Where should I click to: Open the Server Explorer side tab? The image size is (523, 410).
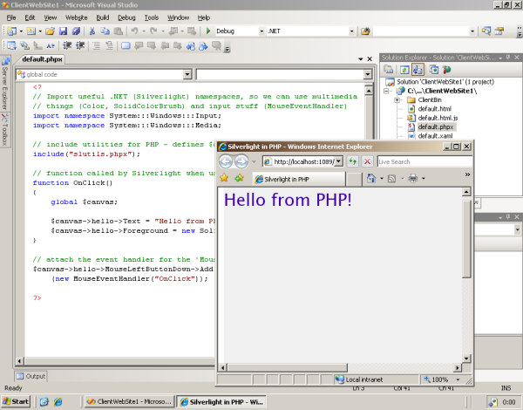point(5,83)
